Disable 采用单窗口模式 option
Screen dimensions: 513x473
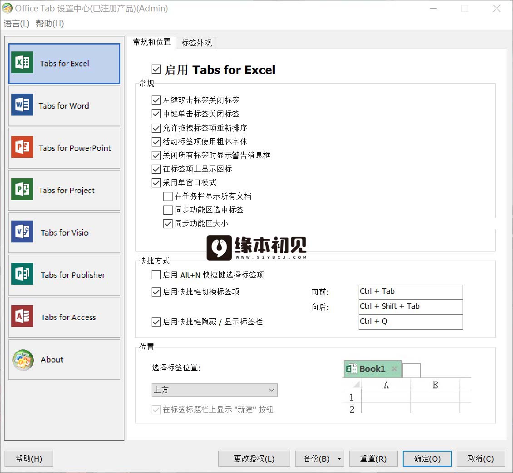[156, 182]
